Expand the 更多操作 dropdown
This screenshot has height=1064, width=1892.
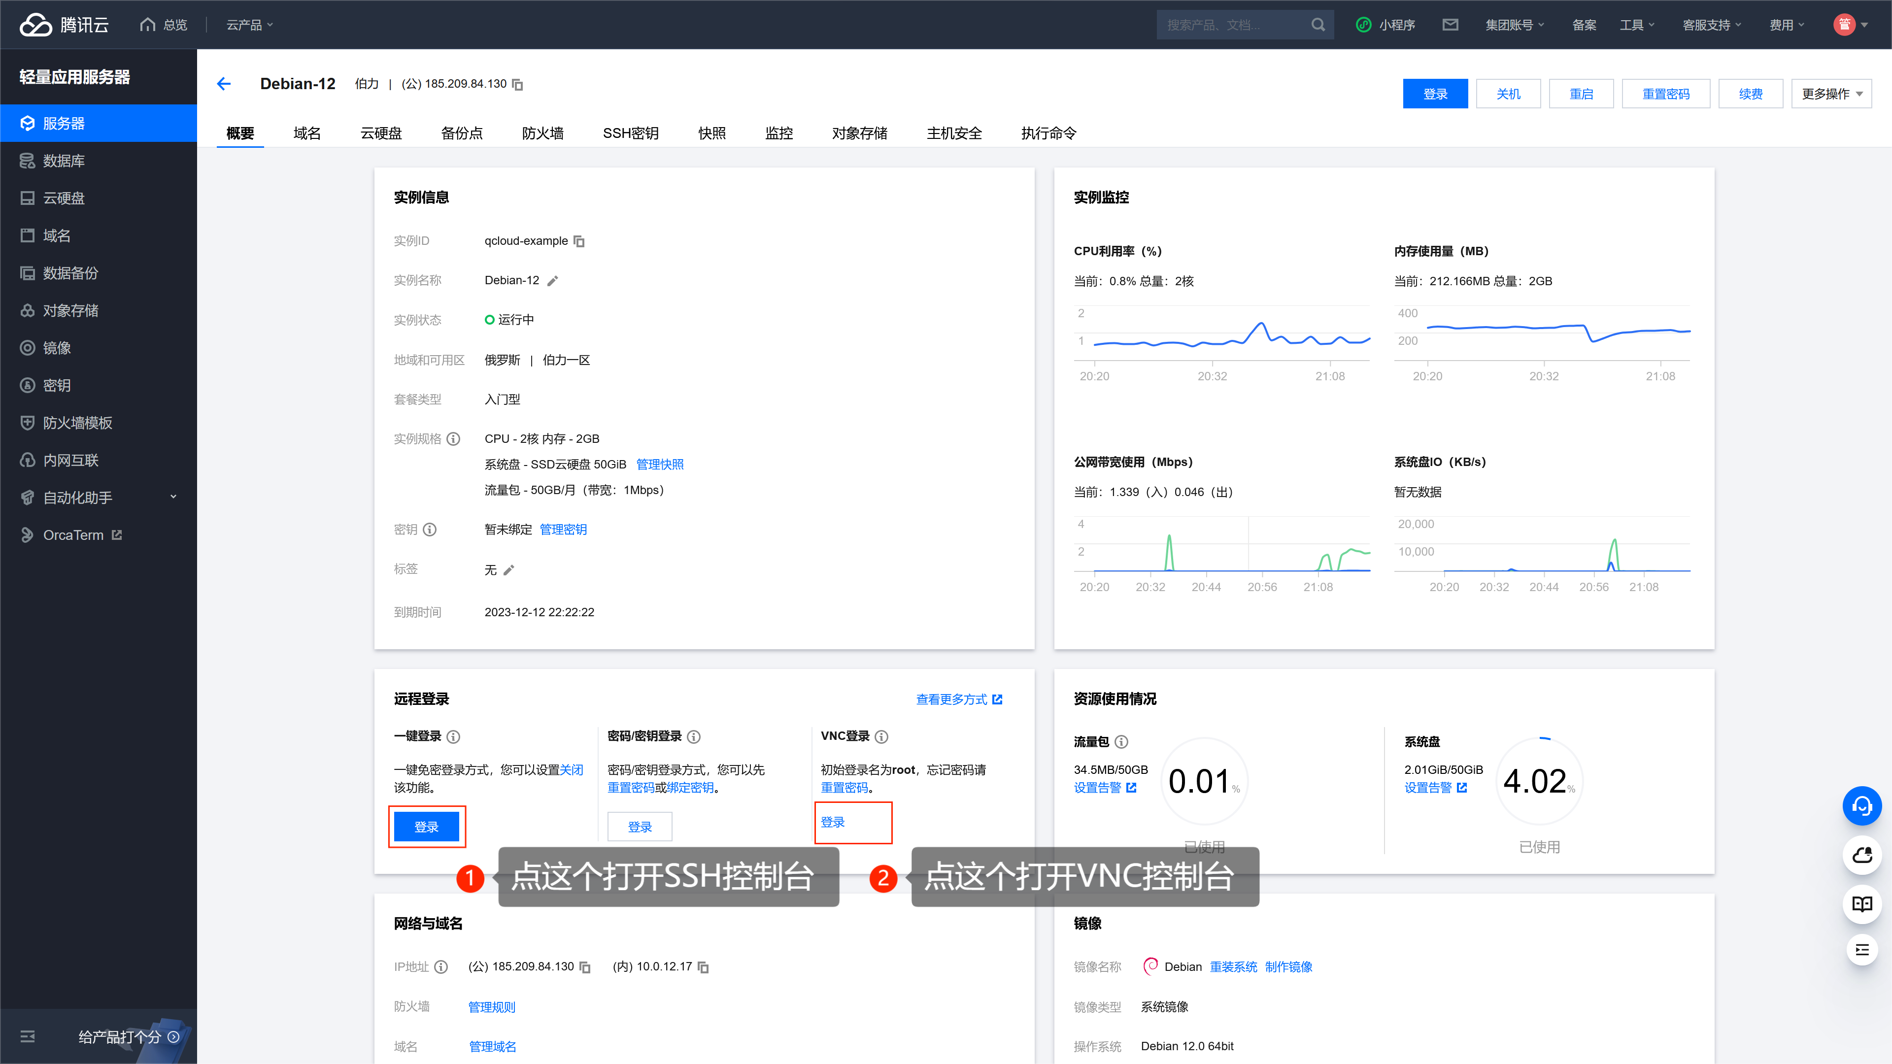[1831, 94]
